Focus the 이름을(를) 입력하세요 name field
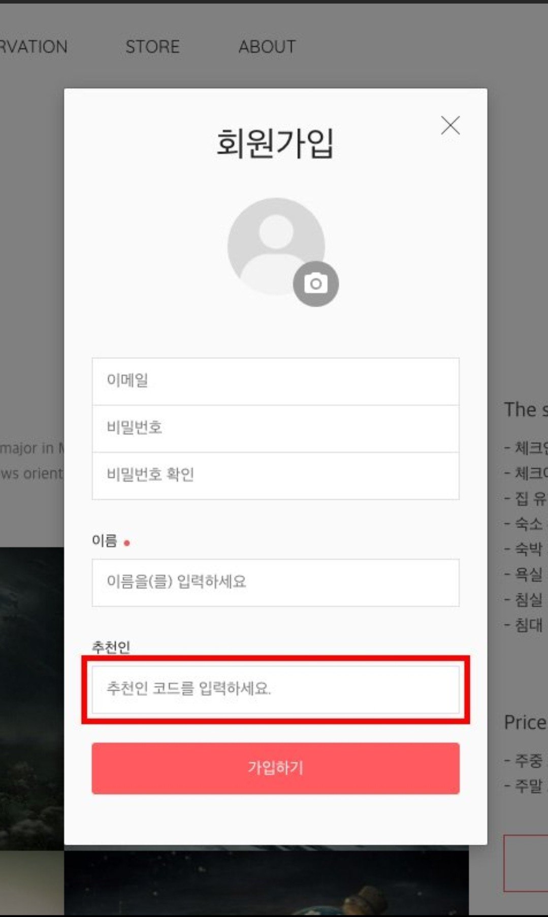Viewport: 548px width, 917px height. pos(275,582)
